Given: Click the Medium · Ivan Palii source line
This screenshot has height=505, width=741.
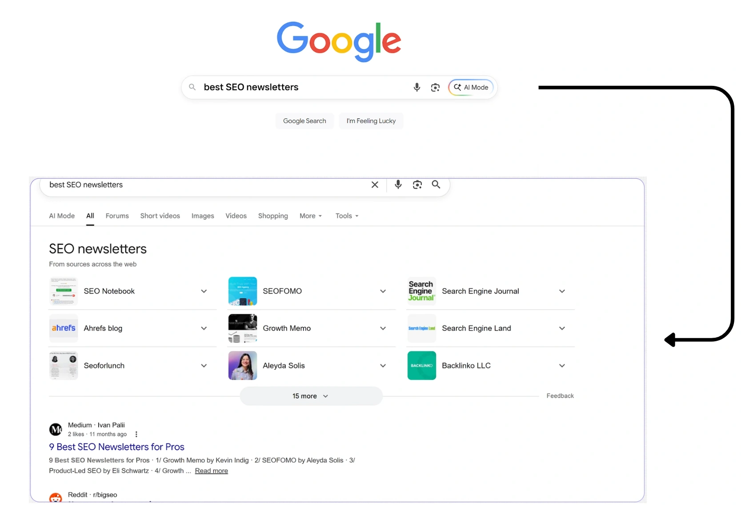Looking at the screenshot, I should coord(96,425).
